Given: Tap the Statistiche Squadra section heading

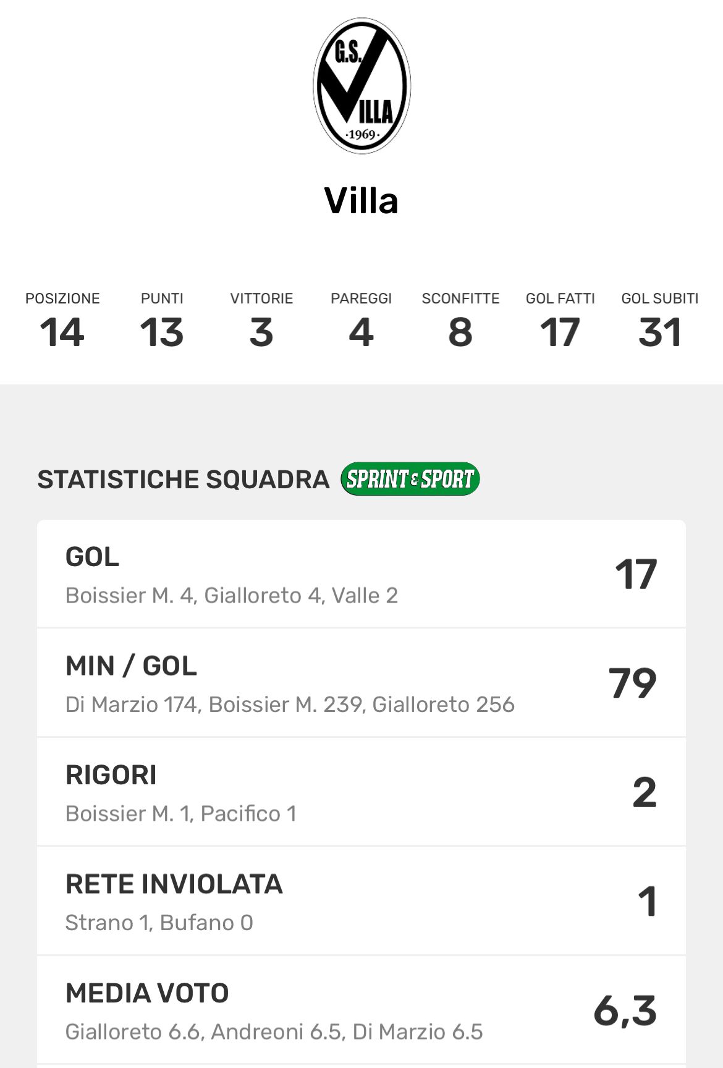Looking at the screenshot, I should (x=184, y=480).
